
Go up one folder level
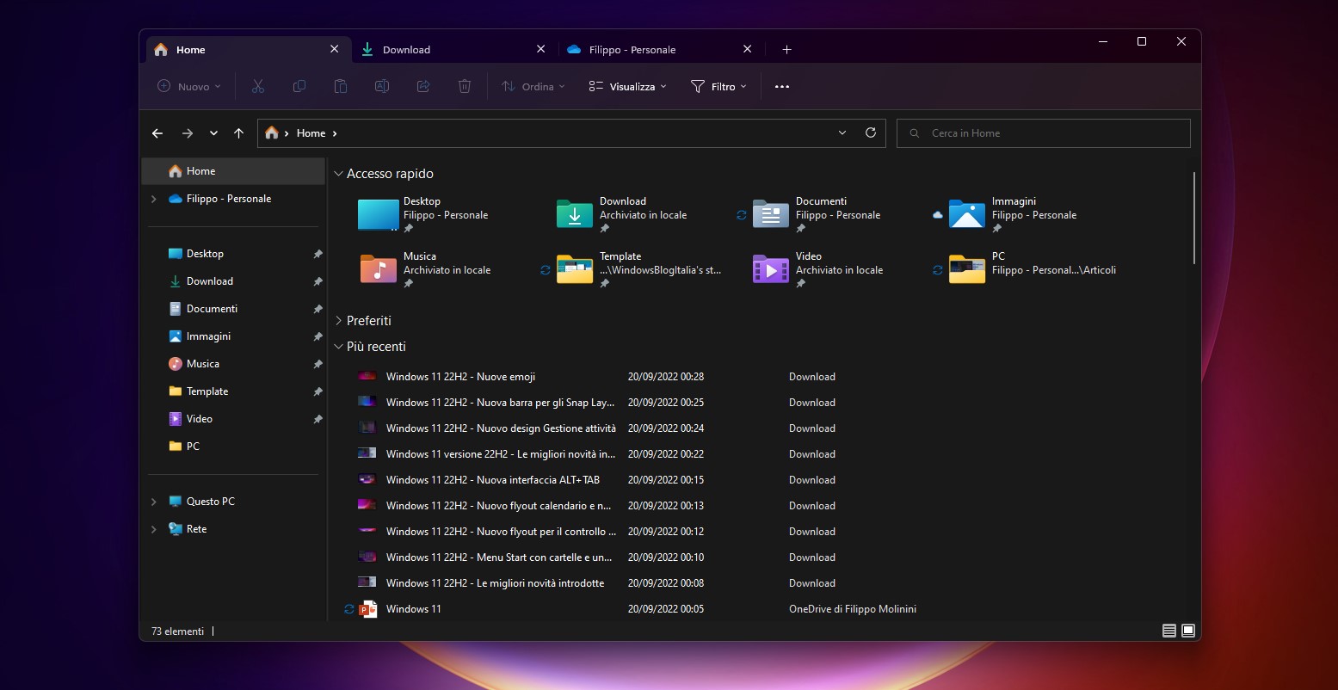239,133
